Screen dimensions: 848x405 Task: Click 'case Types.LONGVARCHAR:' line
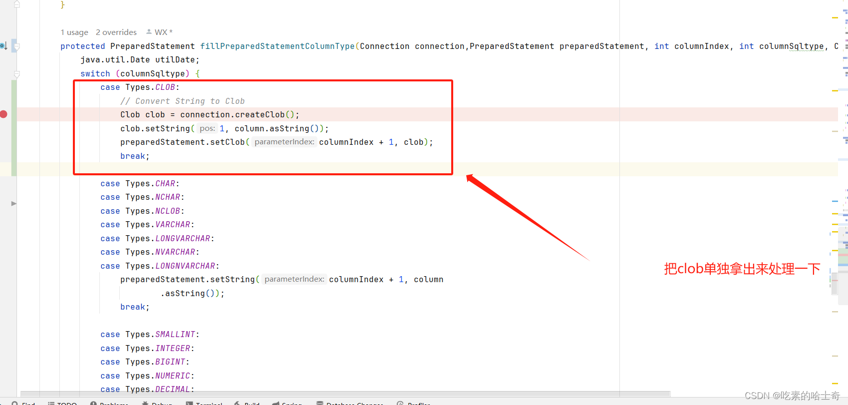point(157,239)
